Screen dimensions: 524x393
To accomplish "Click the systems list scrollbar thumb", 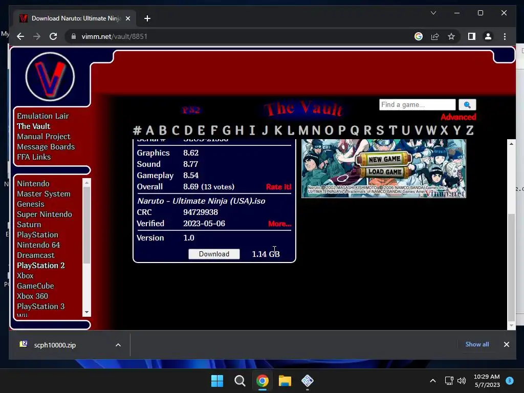I will (x=86, y=225).
